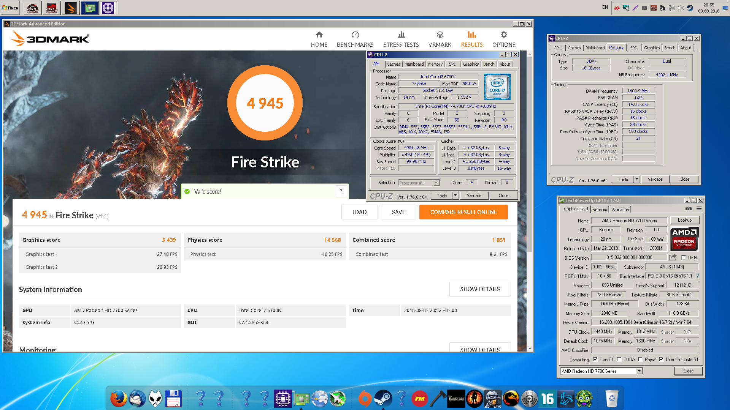Click the 3DMark vertical scrollbar thumb
The height and width of the screenshot is (410, 730).
[x=530, y=155]
